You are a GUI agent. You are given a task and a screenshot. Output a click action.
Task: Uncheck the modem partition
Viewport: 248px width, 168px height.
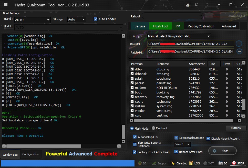click(x=132, y=87)
